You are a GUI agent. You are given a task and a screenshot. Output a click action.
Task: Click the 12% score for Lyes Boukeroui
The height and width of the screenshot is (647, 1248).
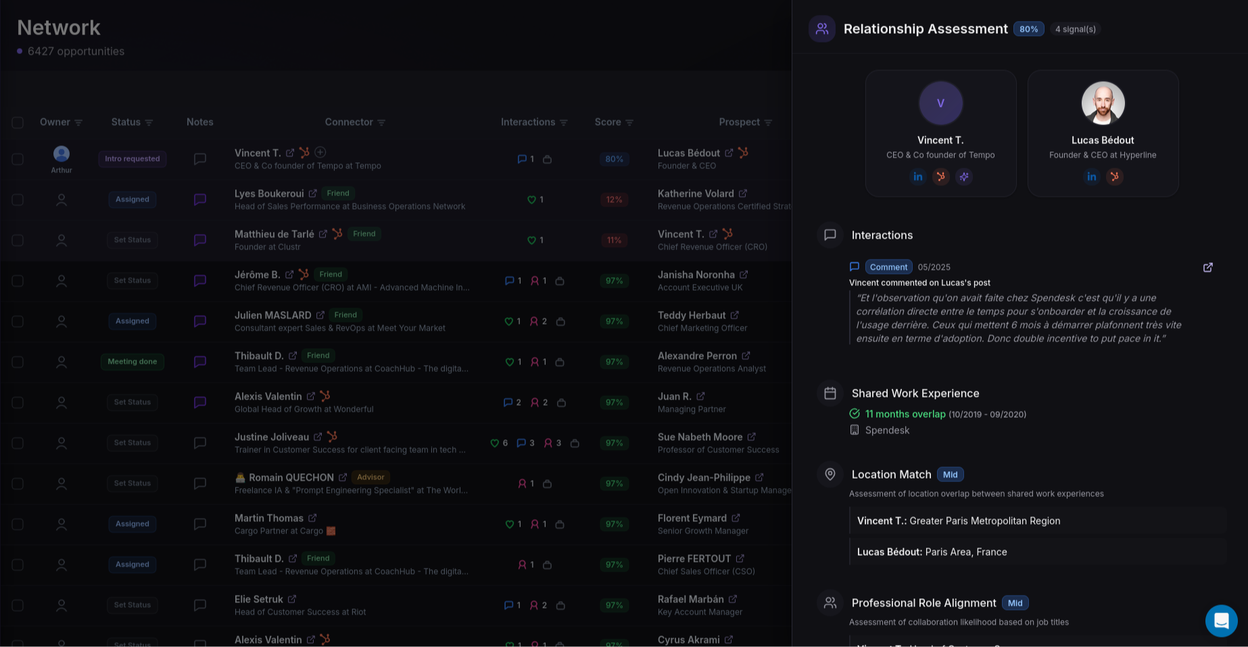click(x=614, y=199)
